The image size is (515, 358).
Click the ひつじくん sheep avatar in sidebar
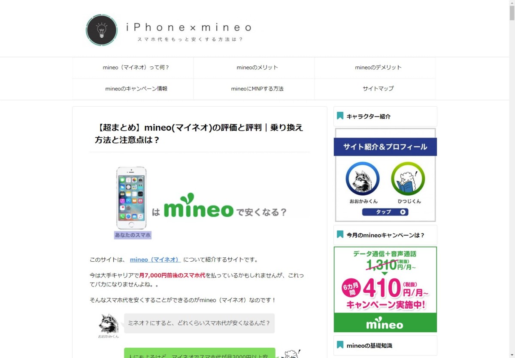[x=408, y=179]
